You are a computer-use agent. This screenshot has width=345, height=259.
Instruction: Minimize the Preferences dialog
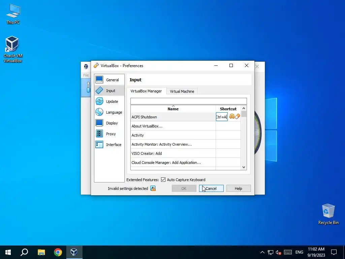(x=216, y=65)
